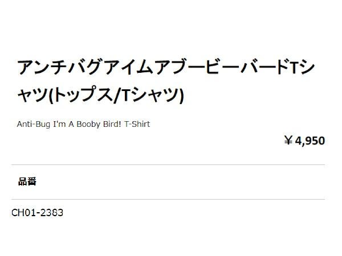Click the word T-Shirt in the English subtitle

136,123
